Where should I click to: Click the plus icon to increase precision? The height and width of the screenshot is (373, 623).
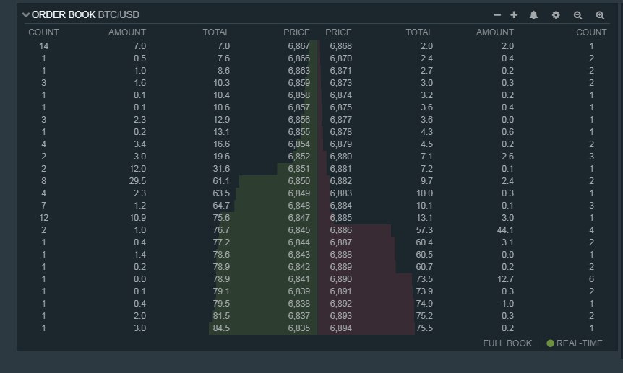pos(514,14)
